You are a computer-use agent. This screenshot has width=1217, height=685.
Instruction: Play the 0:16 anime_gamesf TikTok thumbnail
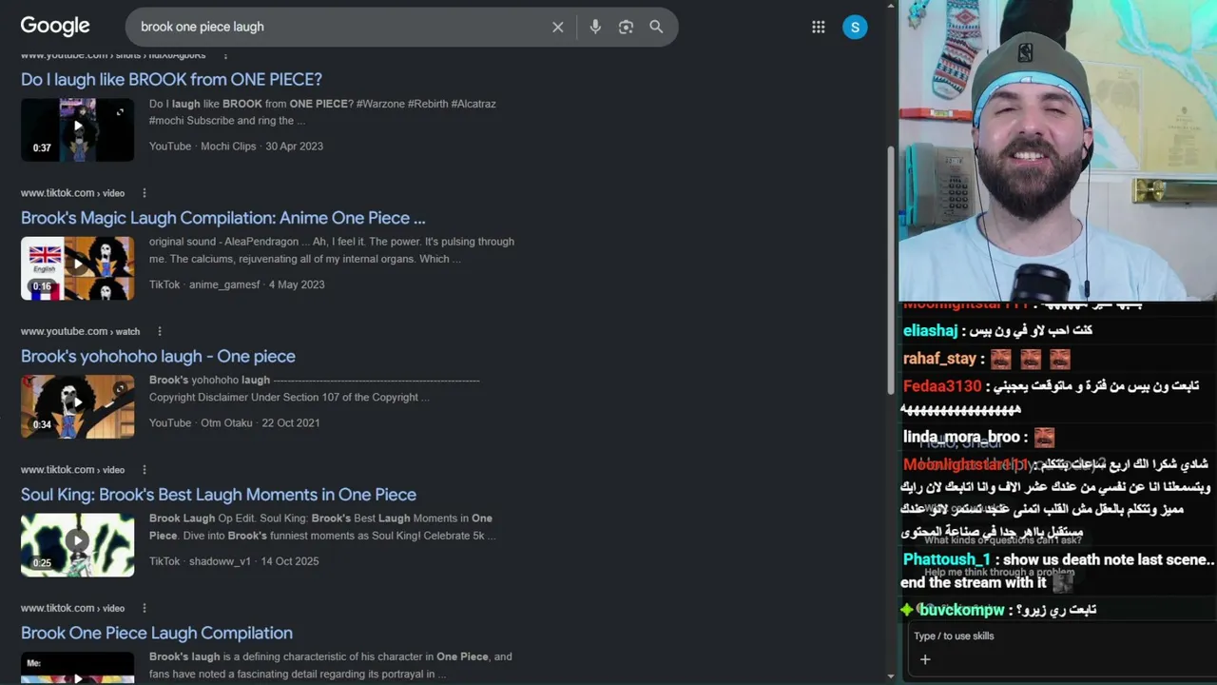point(77,268)
